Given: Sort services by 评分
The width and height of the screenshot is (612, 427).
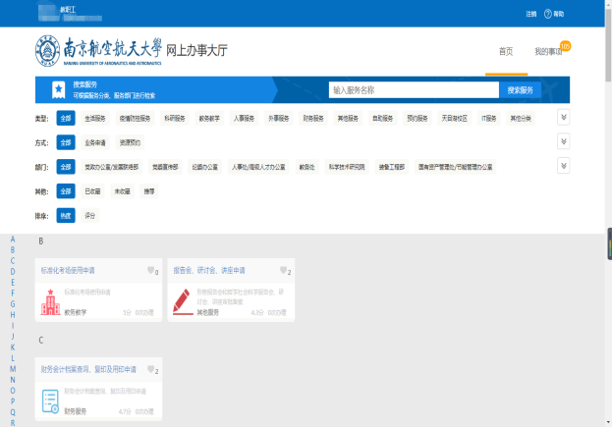Looking at the screenshot, I should (90, 215).
